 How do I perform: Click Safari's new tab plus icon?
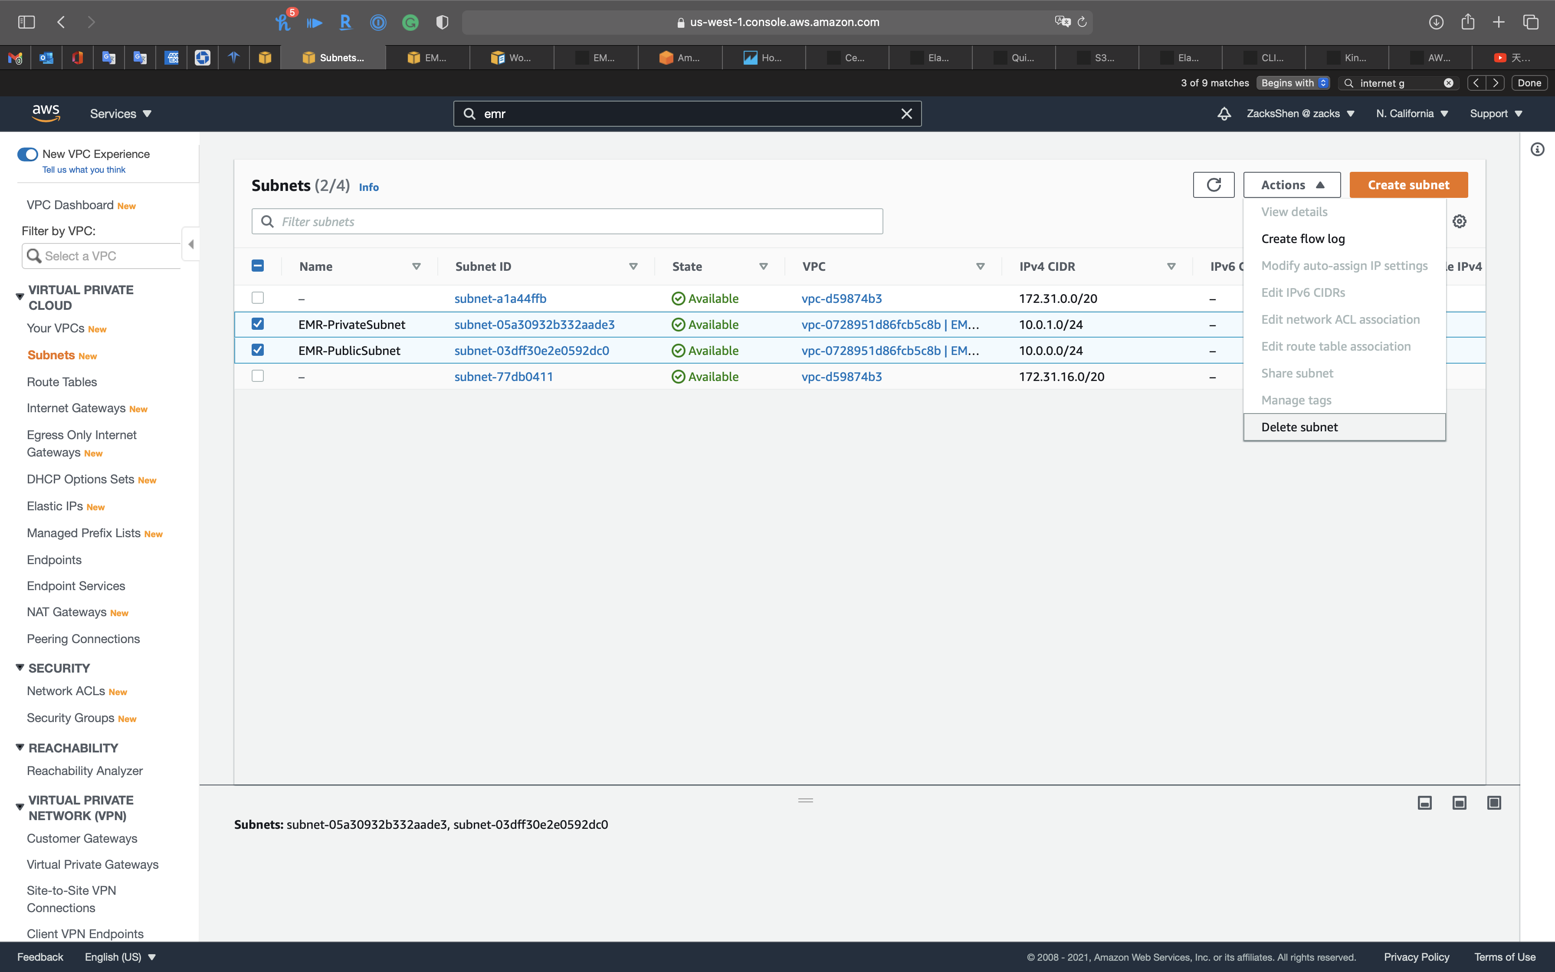tap(1499, 22)
